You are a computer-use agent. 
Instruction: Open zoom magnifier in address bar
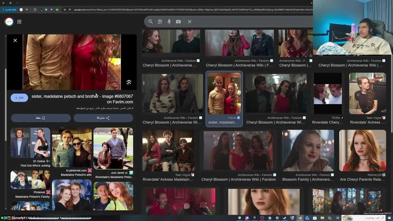coord(70,10)
